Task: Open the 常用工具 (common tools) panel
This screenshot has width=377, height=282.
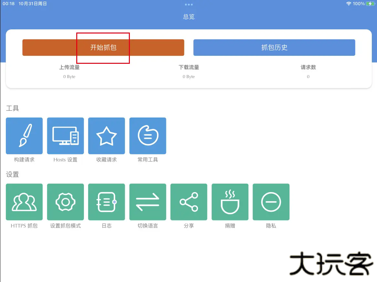Action: (x=148, y=136)
